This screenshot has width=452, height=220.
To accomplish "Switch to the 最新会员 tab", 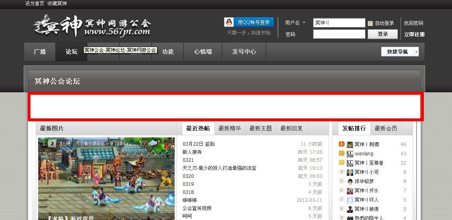I will pyautogui.click(x=386, y=128).
